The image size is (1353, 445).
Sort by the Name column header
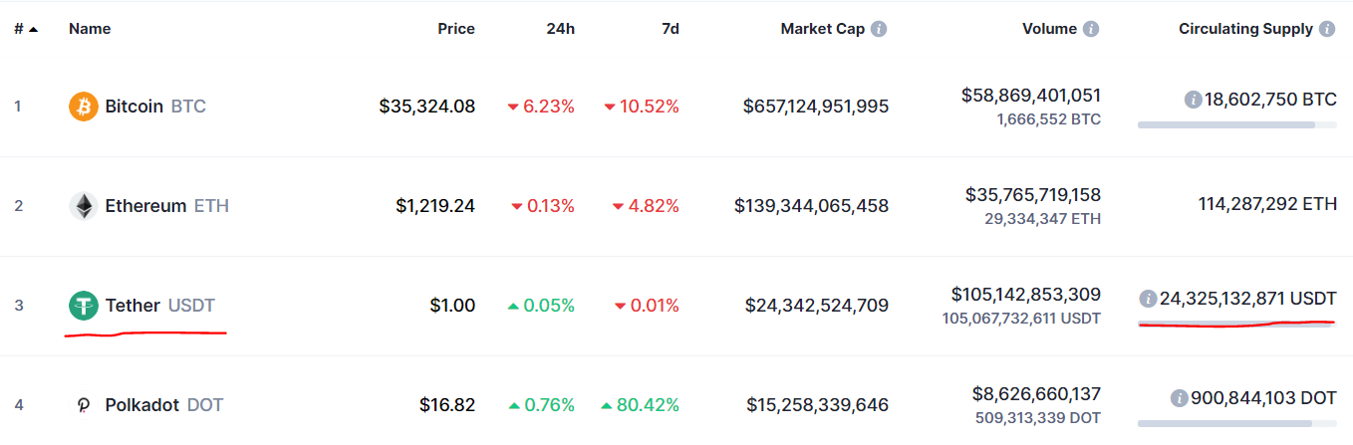(90, 29)
